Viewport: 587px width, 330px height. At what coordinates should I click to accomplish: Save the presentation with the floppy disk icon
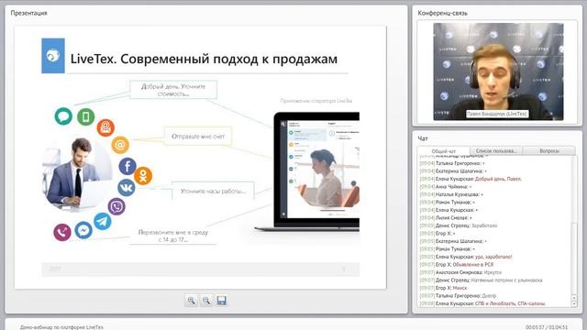click(222, 301)
